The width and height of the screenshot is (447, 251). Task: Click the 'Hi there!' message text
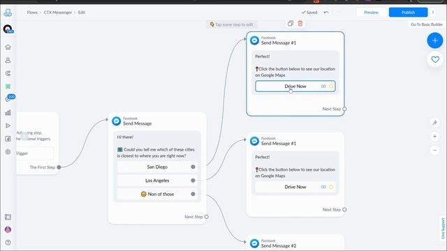pyautogui.click(x=125, y=137)
